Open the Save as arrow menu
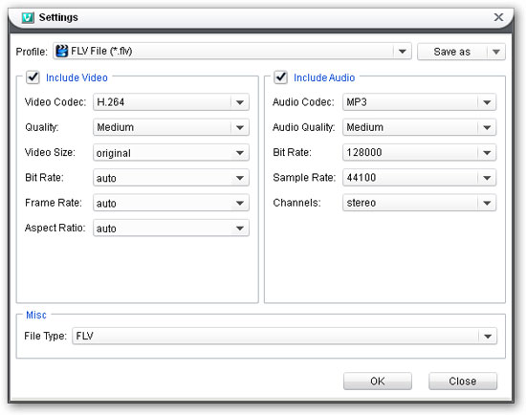526x415 pixels. [496, 52]
